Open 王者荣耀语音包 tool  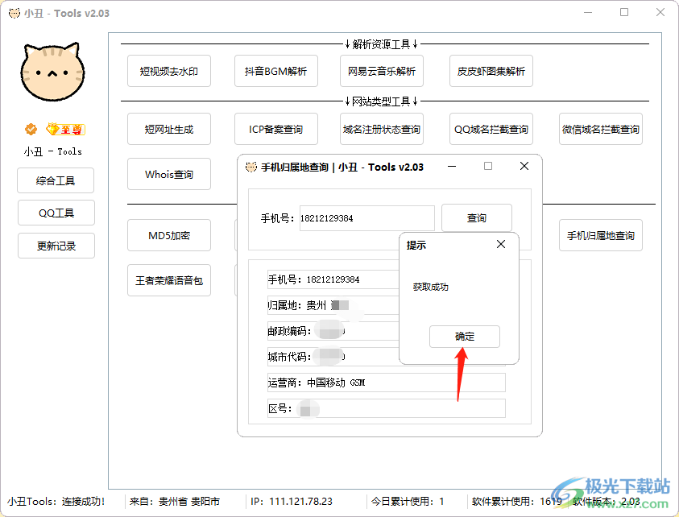point(169,280)
